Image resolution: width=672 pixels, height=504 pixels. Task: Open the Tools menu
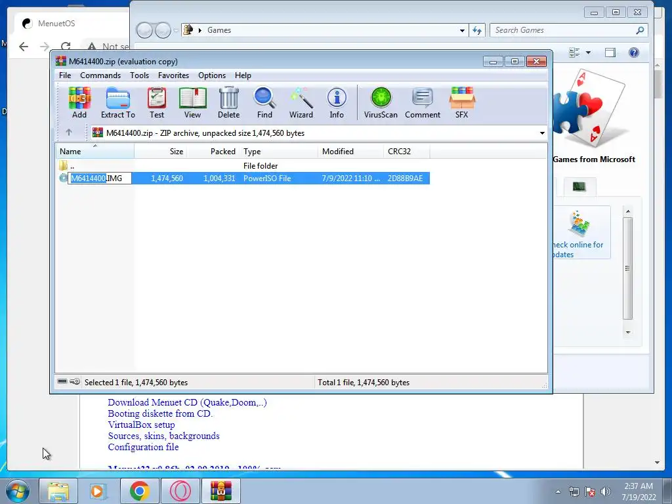140,75
